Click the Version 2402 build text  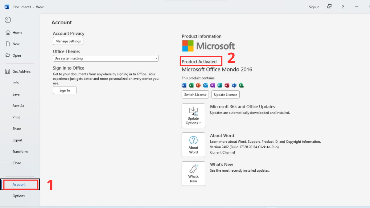point(245,147)
